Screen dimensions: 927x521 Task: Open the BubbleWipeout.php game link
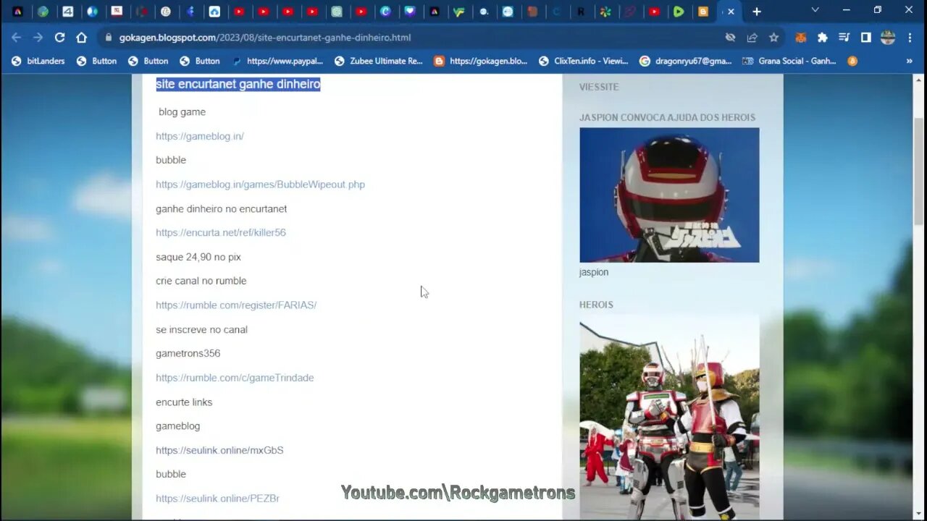tap(260, 185)
